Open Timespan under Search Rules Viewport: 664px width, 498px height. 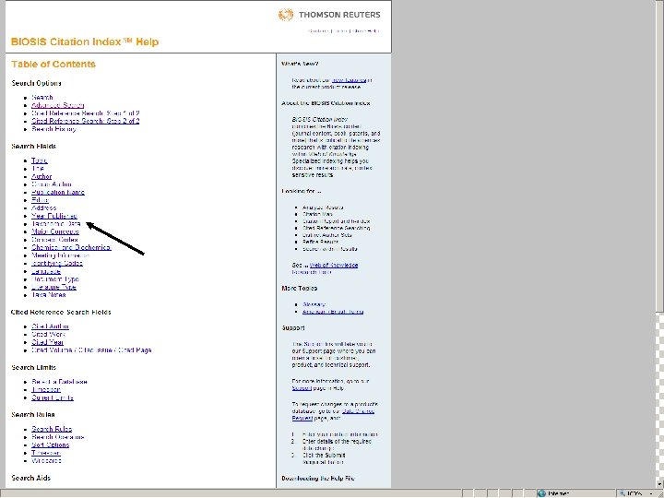46,453
